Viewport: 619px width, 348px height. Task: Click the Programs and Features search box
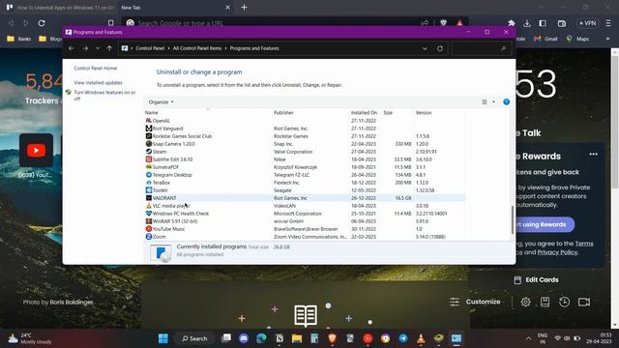(x=482, y=48)
